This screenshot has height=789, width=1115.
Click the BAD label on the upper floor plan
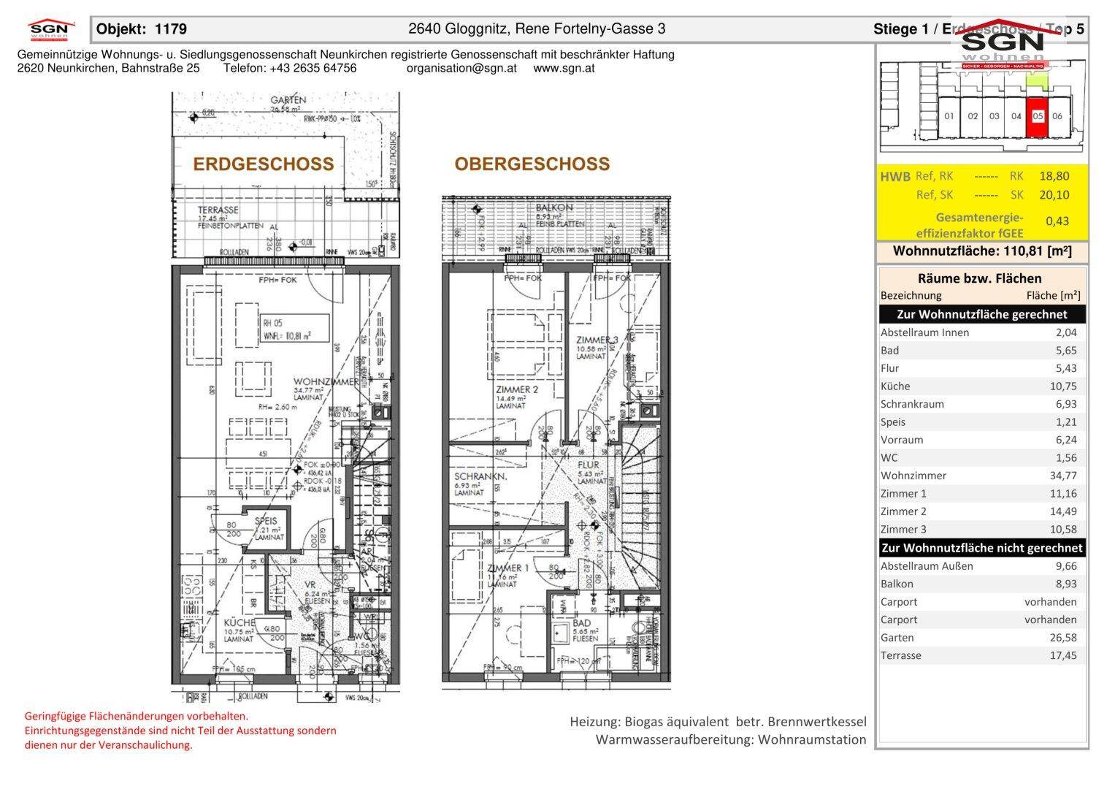point(582,623)
